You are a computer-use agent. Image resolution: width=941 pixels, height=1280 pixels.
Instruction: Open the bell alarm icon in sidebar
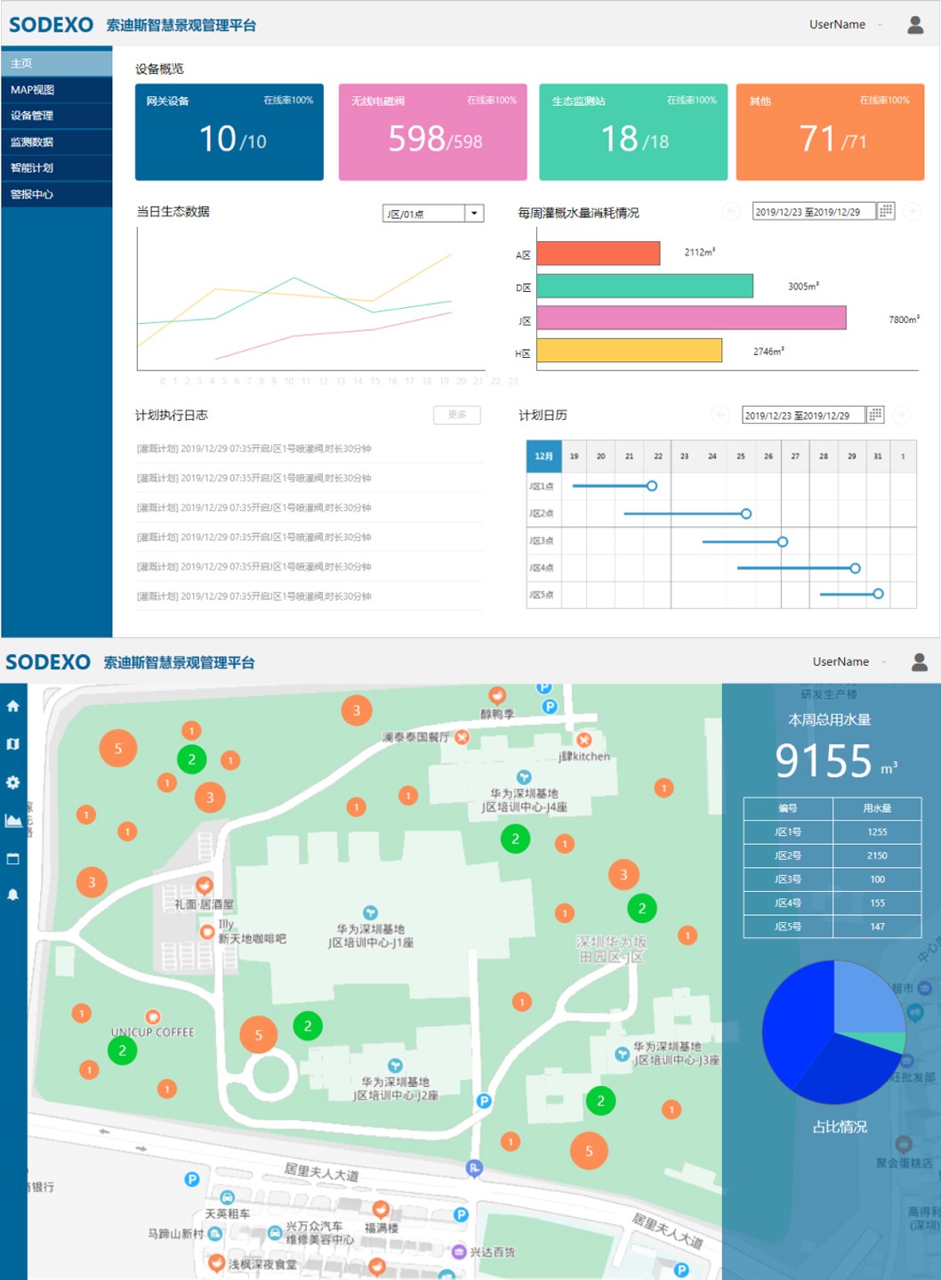click(x=12, y=895)
